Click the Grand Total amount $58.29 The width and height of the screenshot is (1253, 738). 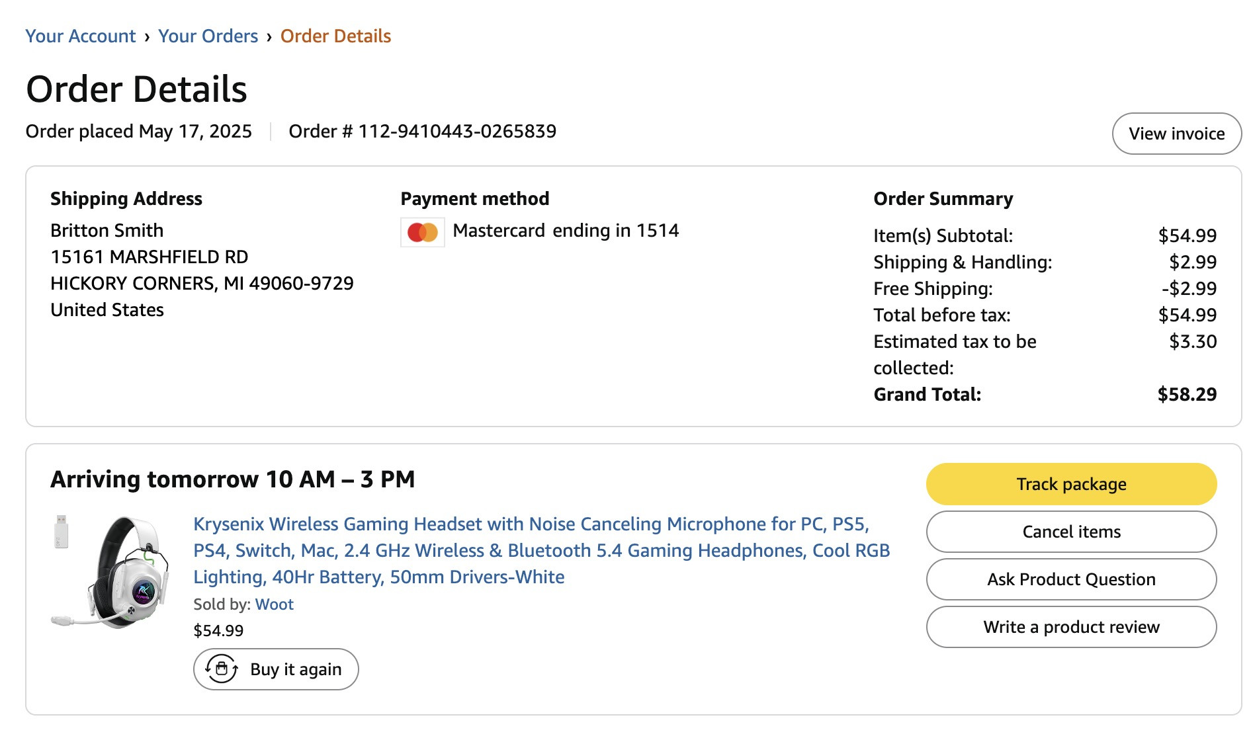click(1187, 394)
